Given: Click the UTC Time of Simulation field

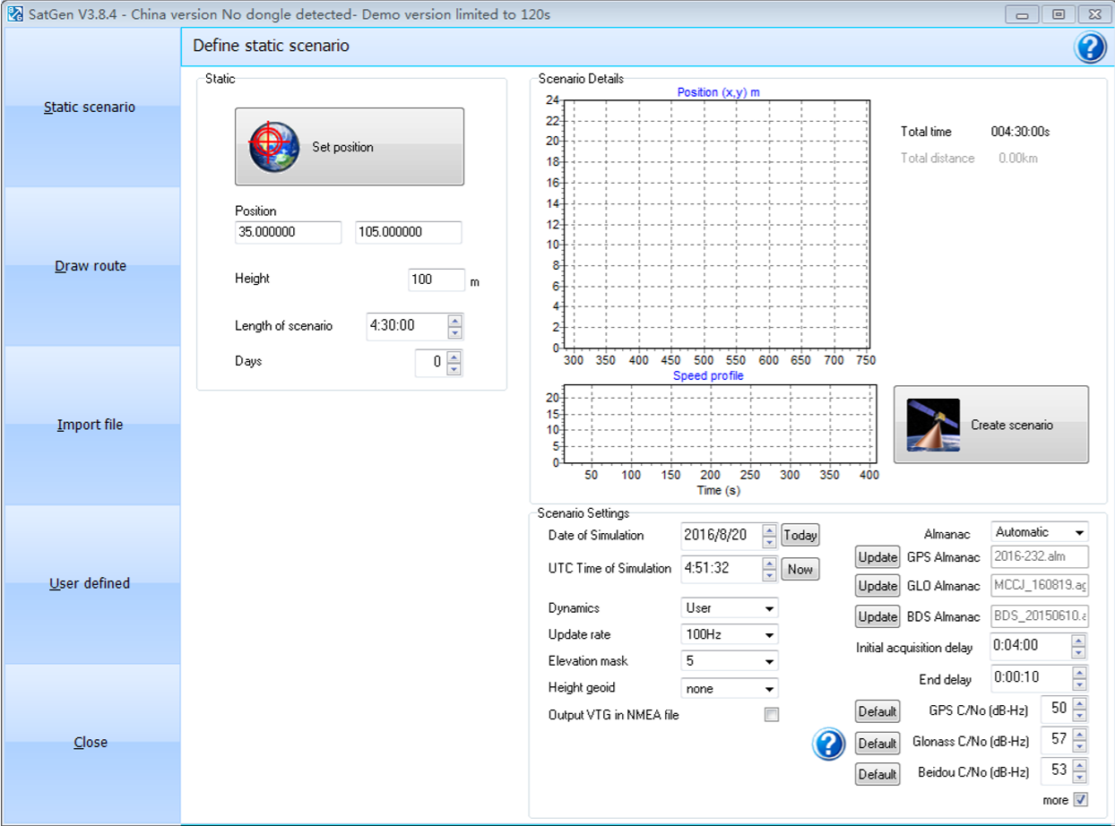Looking at the screenshot, I should pos(721,569).
